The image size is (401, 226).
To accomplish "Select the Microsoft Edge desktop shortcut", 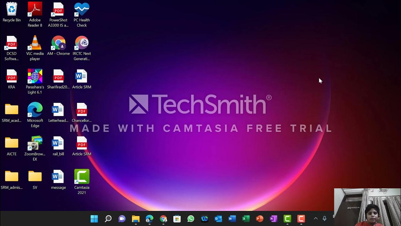I will 35,115.
